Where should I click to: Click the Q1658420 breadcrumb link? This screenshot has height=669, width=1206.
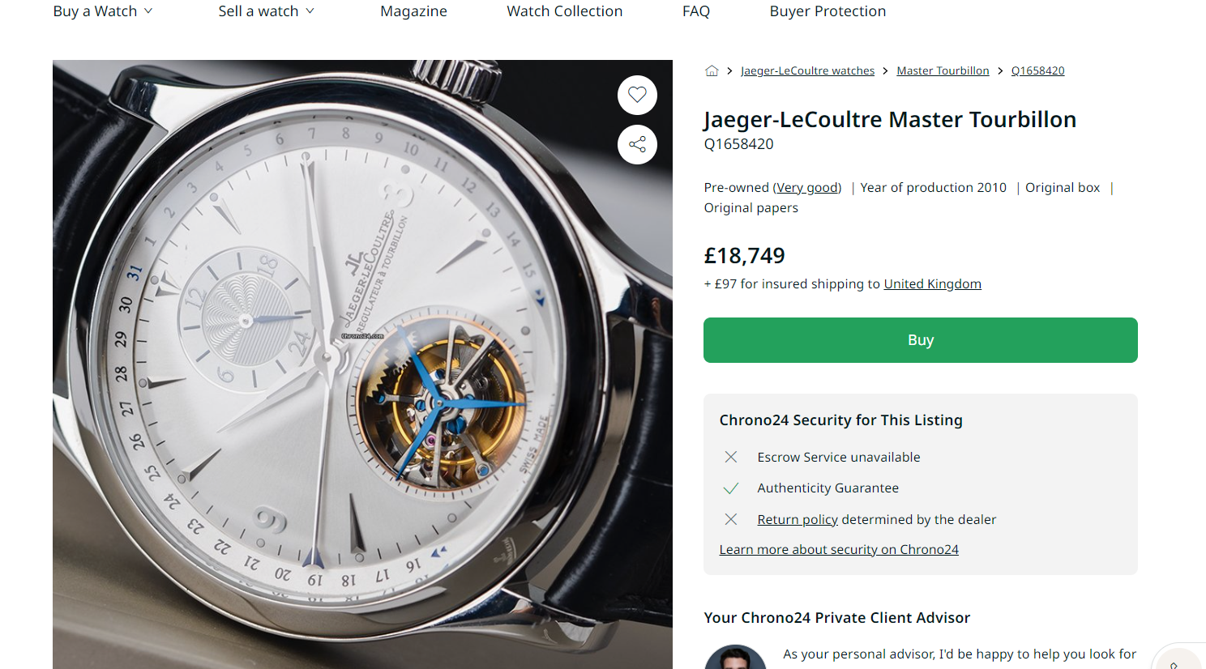[1037, 71]
